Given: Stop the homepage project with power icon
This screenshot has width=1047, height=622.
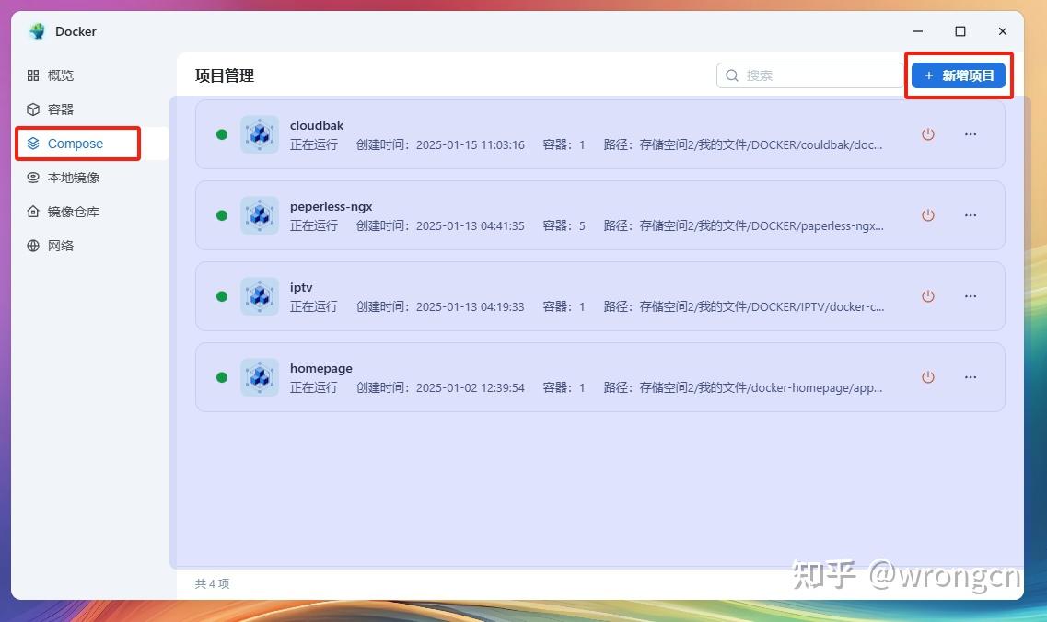Looking at the screenshot, I should 928,377.
